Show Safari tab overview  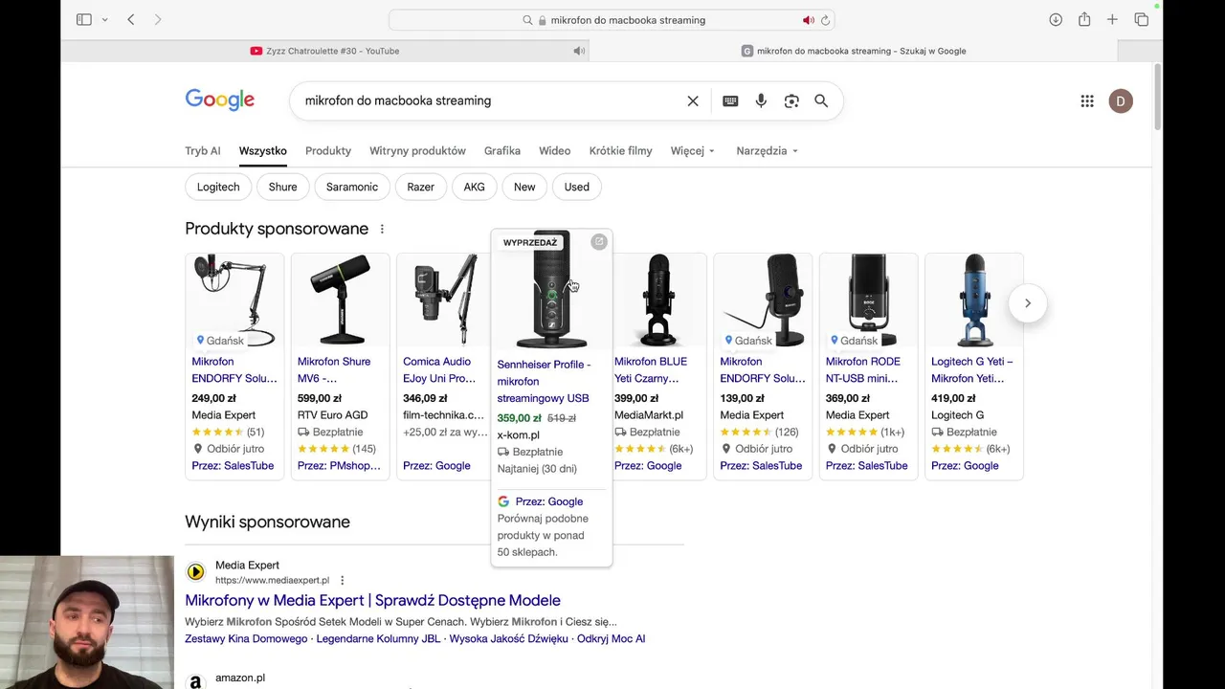1142,19
